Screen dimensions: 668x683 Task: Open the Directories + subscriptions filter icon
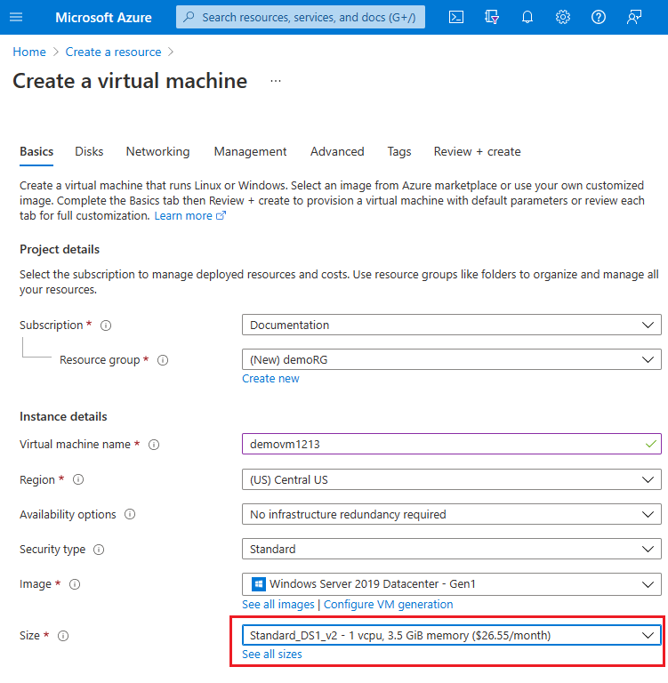click(x=492, y=17)
